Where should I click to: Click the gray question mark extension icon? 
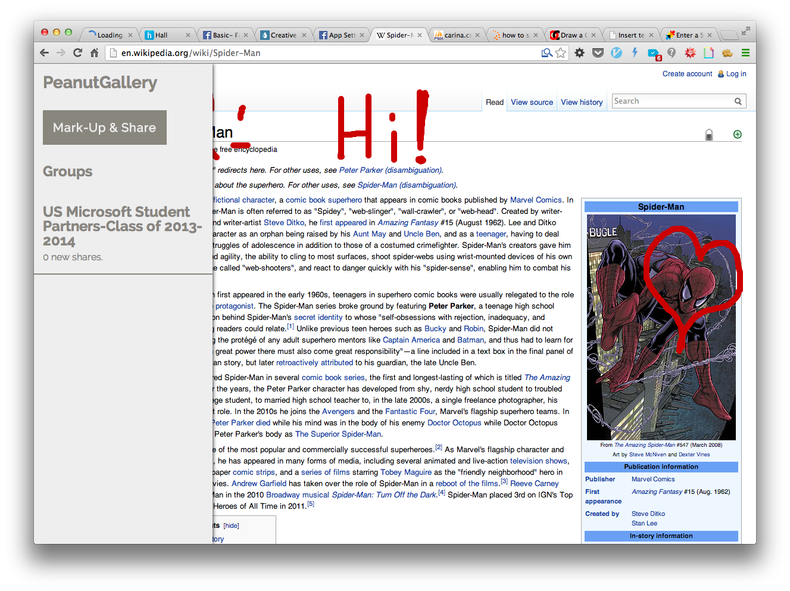(x=672, y=53)
